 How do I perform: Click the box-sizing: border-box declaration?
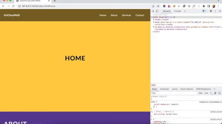coord(165,114)
